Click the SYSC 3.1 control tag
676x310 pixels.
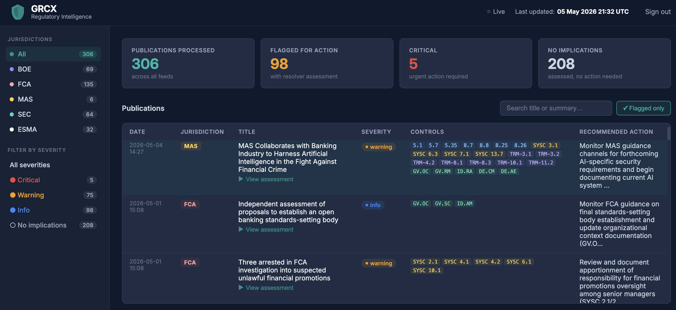(x=545, y=145)
